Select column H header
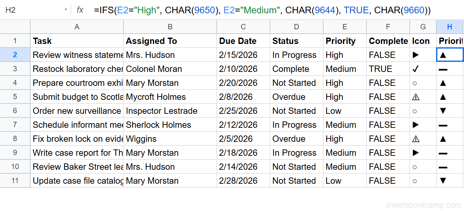 coord(450,27)
